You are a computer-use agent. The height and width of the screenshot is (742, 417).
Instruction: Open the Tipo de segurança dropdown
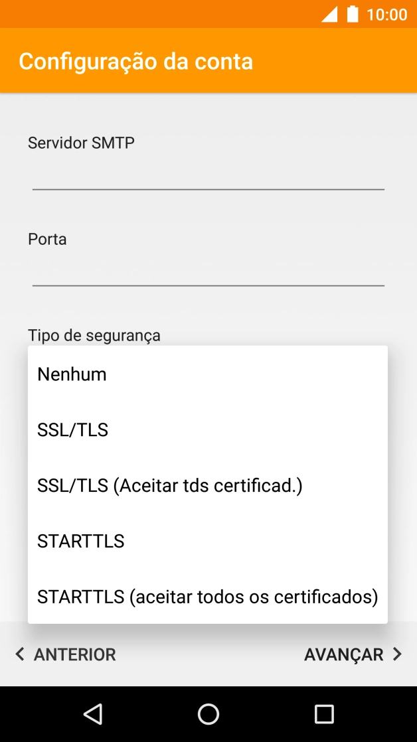click(x=94, y=335)
